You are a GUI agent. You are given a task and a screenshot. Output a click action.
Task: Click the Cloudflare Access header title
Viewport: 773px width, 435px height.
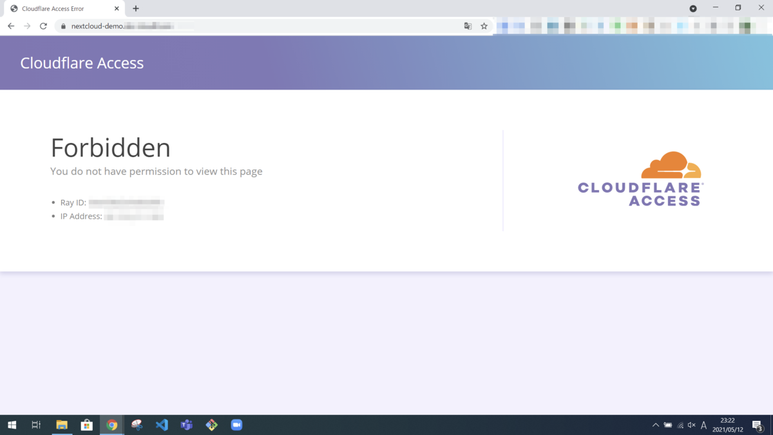[82, 63]
